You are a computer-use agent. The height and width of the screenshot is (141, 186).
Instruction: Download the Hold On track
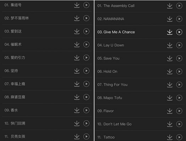[170, 72]
